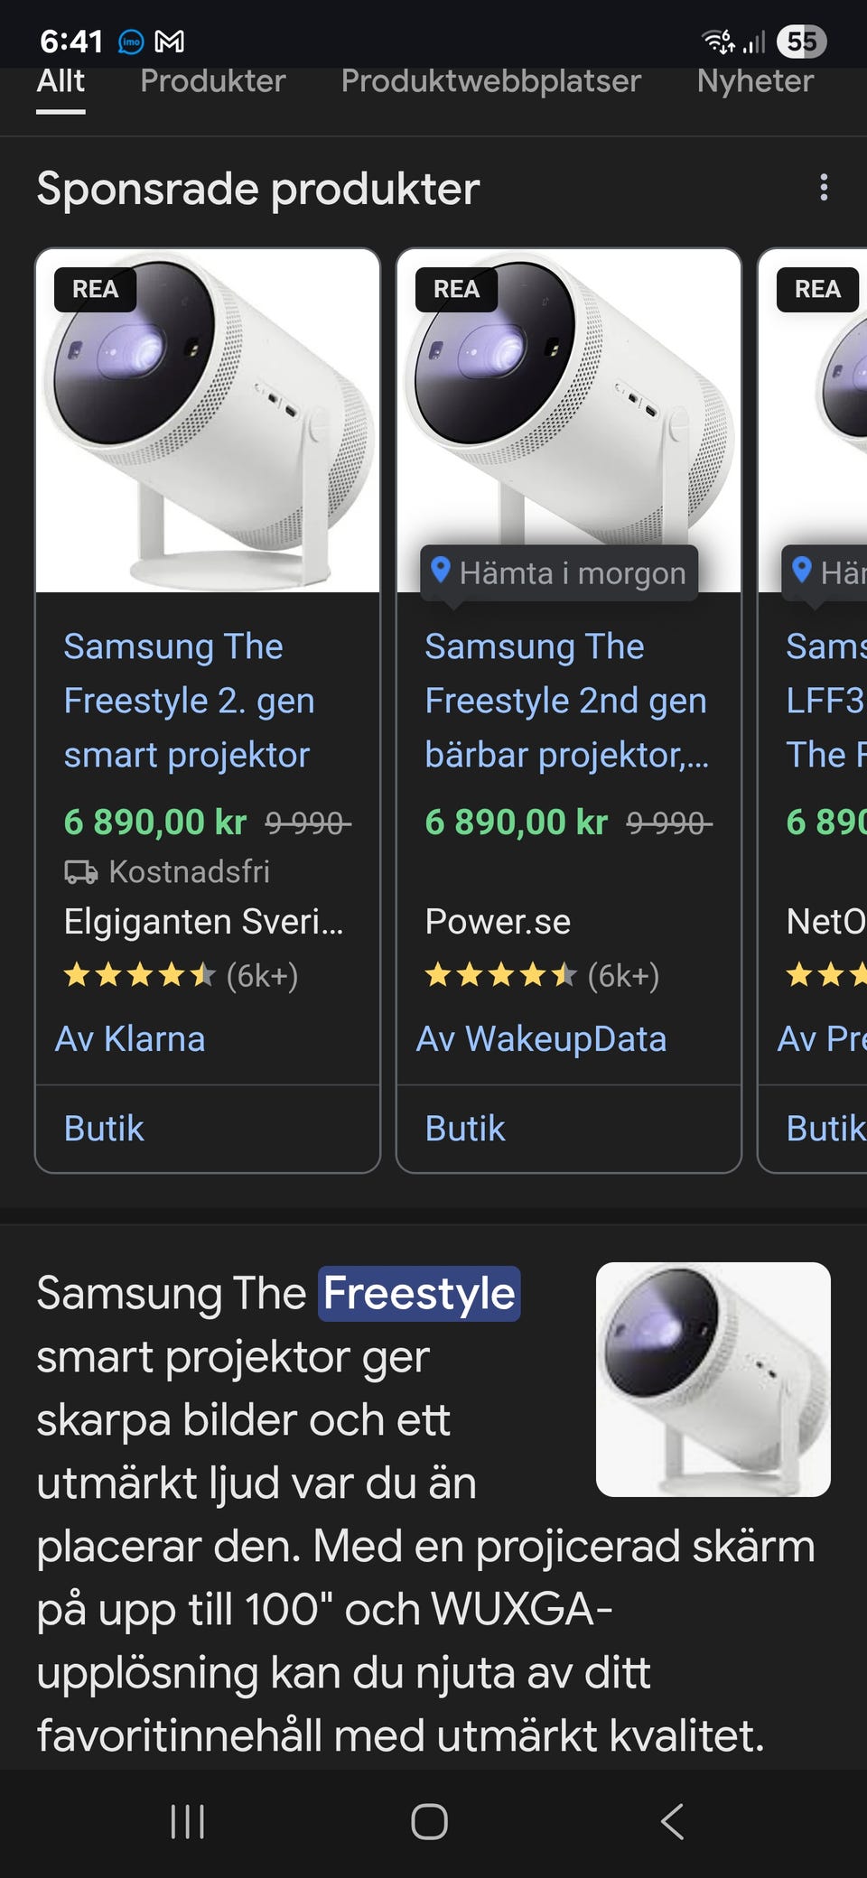Viewport: 867px width, 1878px height.
Task: Tap Butik under the Power.se product
Action: (465, 1129)
